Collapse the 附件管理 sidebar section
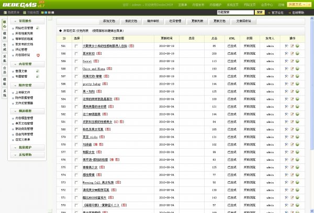This screenshot has width=314, height=213. [27, 85]
